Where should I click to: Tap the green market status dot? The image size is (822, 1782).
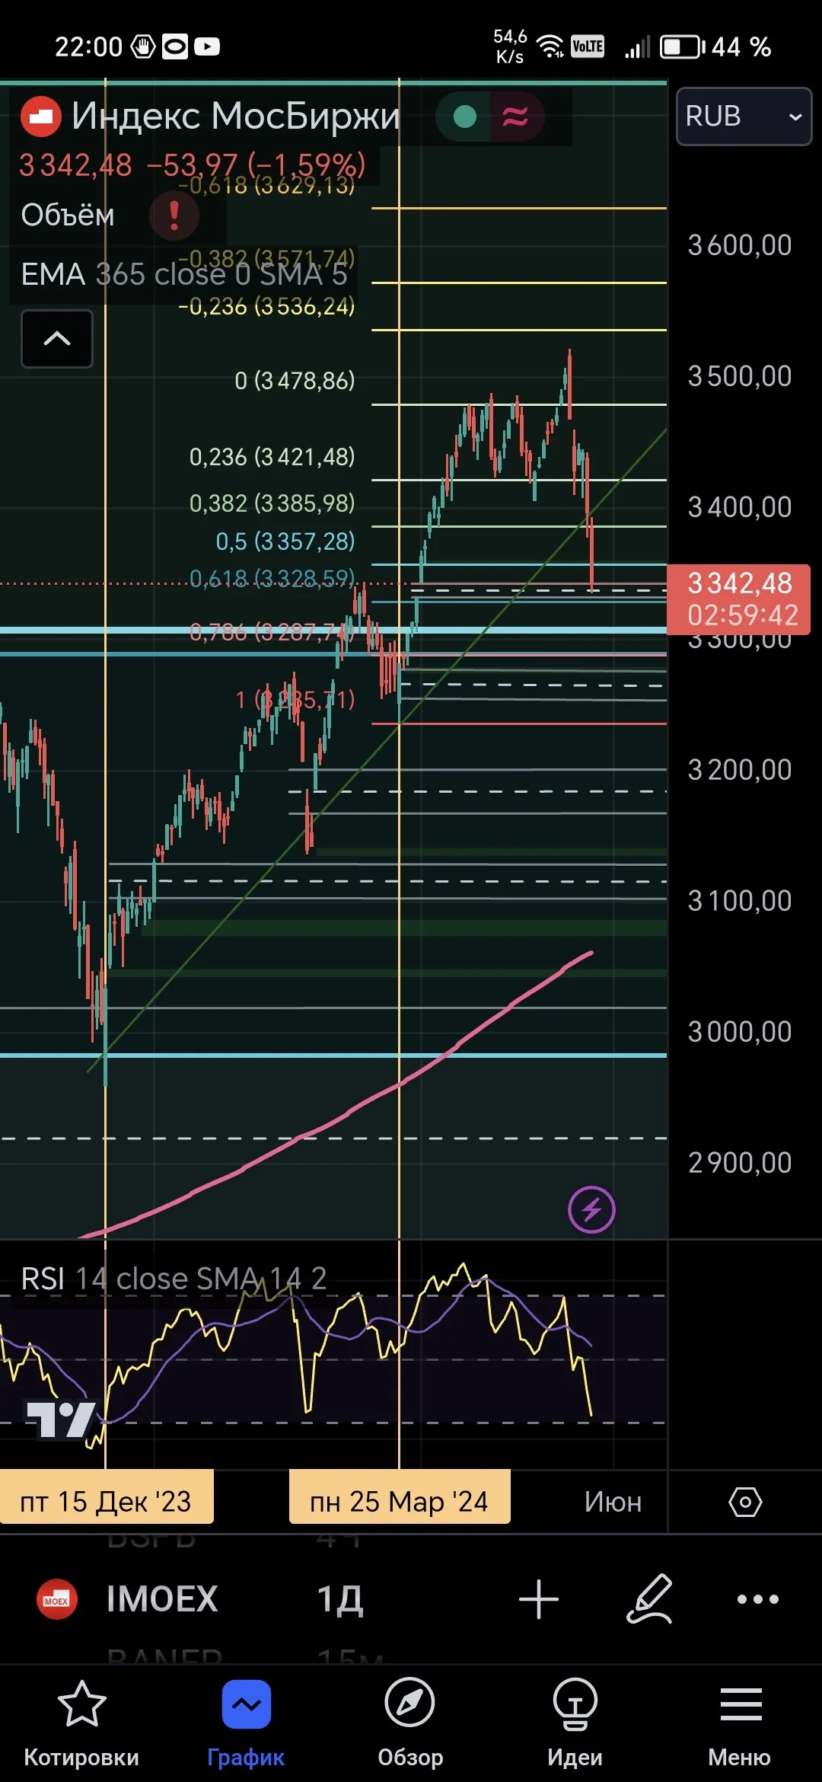[464, 117]
